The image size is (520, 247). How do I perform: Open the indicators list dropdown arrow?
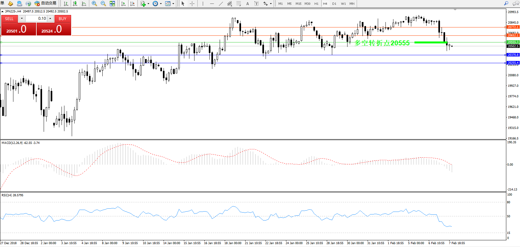point(148,4)
